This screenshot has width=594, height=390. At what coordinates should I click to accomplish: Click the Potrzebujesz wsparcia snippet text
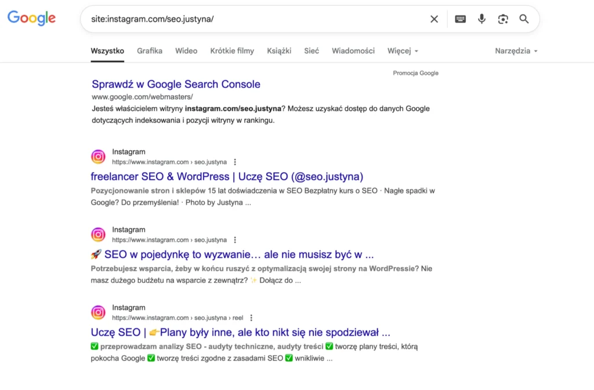pos(262,274)
